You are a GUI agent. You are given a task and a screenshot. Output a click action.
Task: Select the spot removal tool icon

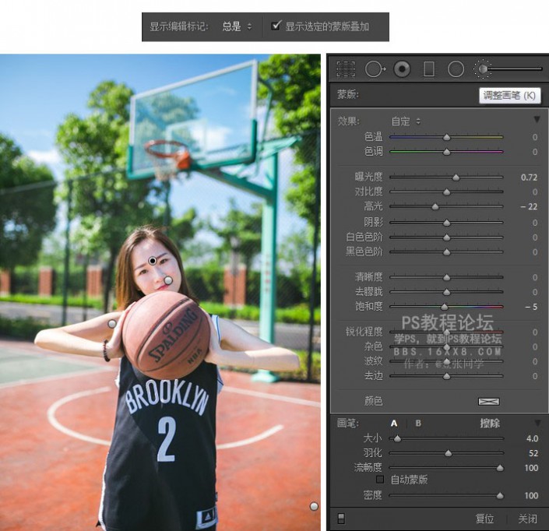(375, 69)
